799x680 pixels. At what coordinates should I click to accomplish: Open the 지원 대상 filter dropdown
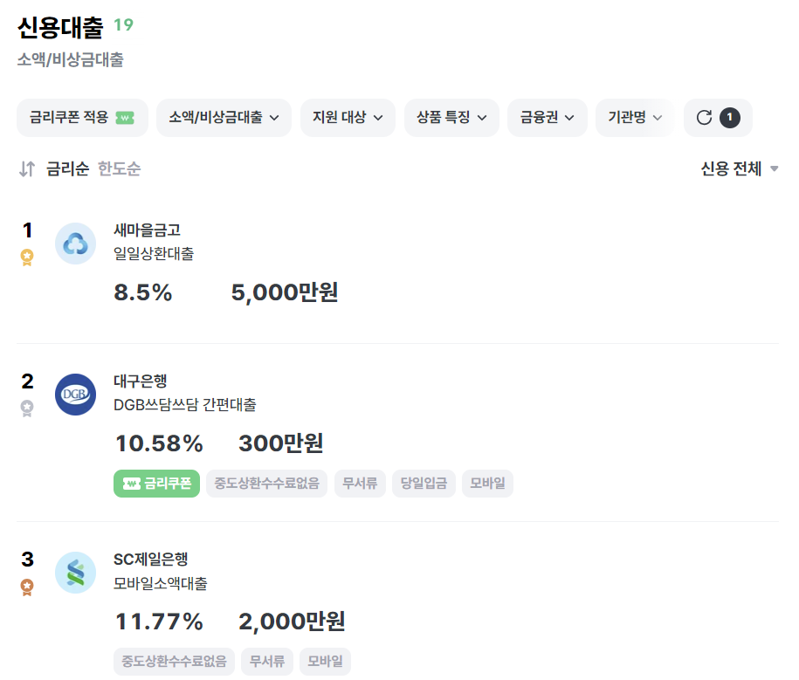click(348, 117)
